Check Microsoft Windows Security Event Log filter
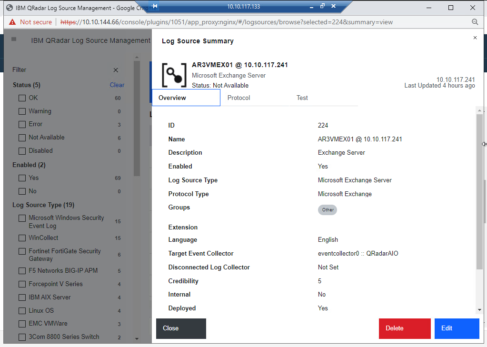 tap(22, 218)
